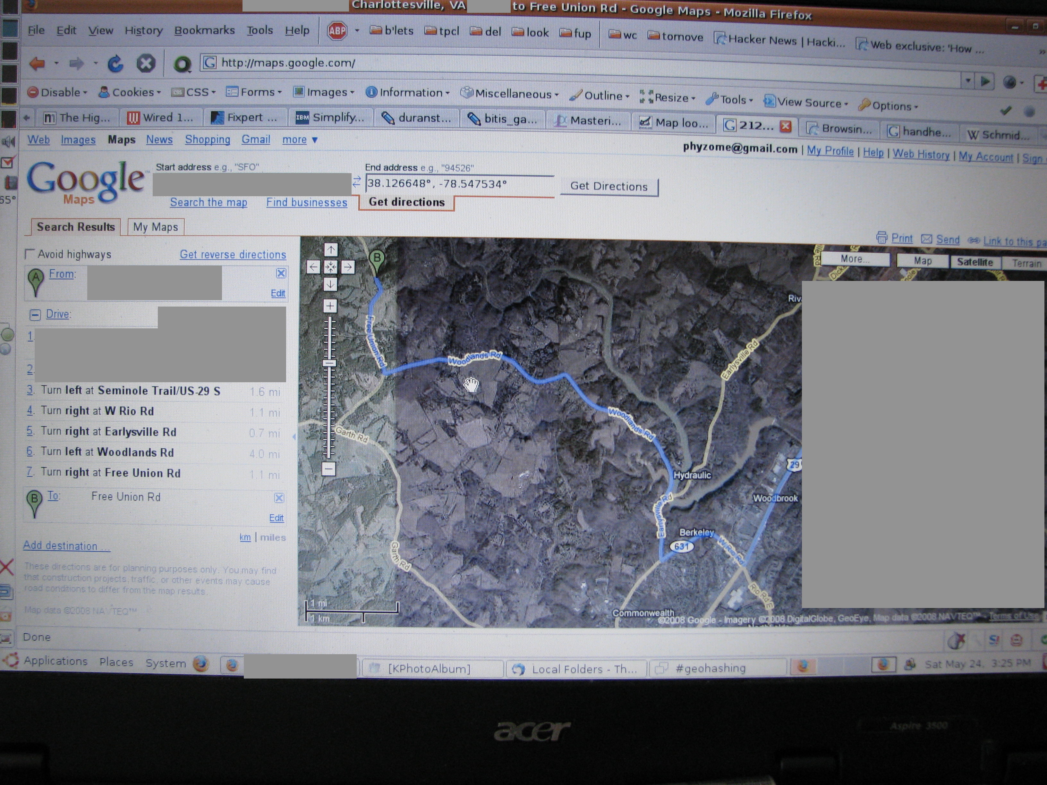Open the Images dropdown in developer toolbar
The width and height of the screenshot is (1047, 785).
[x=324, y=92]
